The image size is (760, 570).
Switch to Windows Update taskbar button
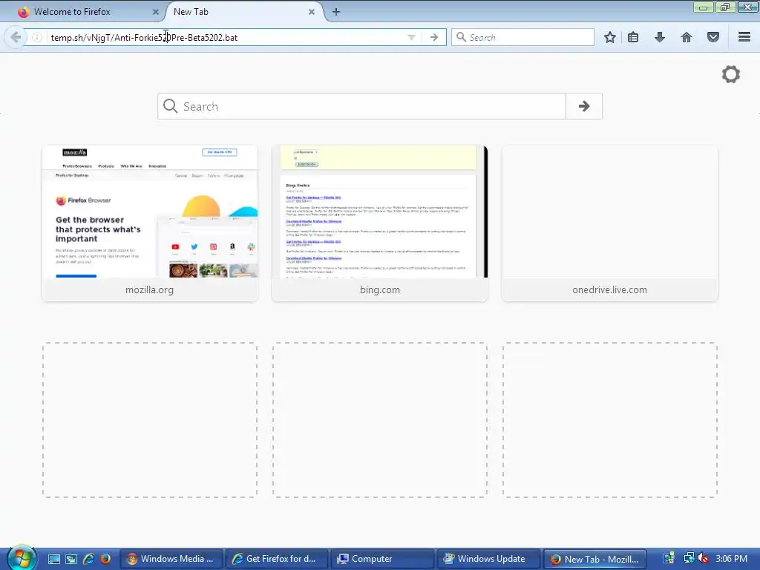coord(488,559)
